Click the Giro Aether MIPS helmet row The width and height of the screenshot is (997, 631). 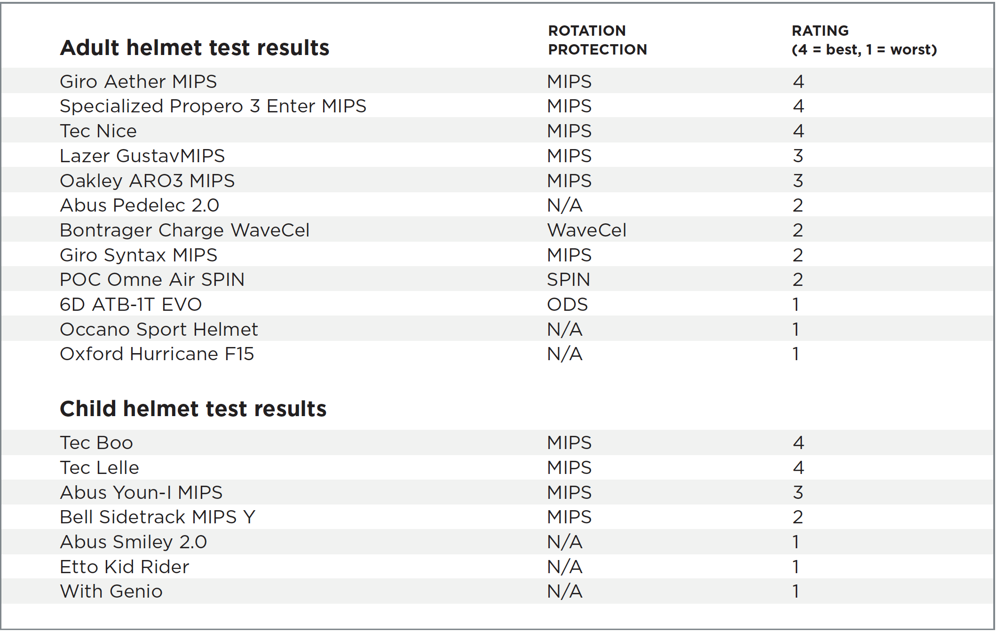click(498, 81)
